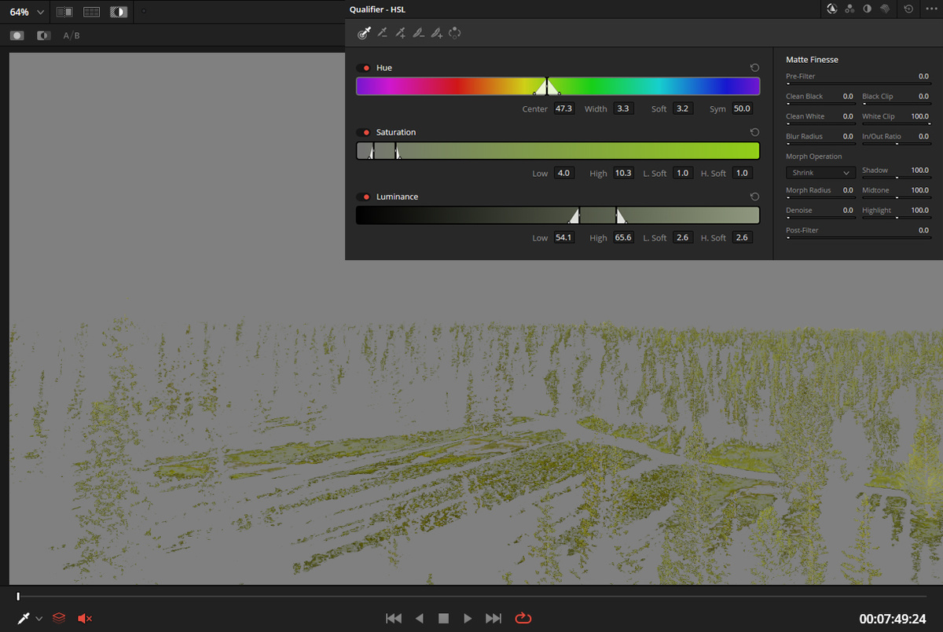This screenshot has width=943, height=632.
Task: Reset all Qualifier settings
Action: (x=909, y=9)
